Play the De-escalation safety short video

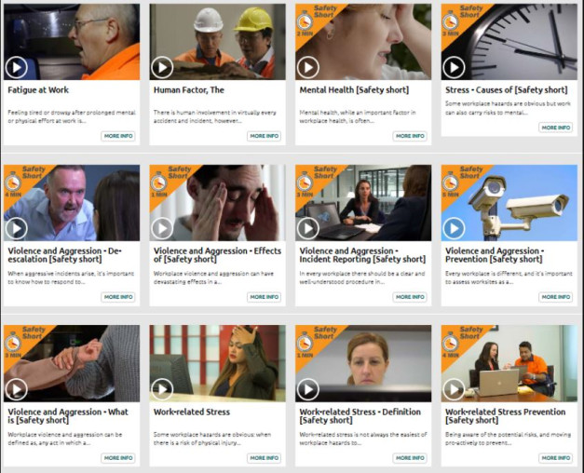pyautogui.click(x=17, y=228)
